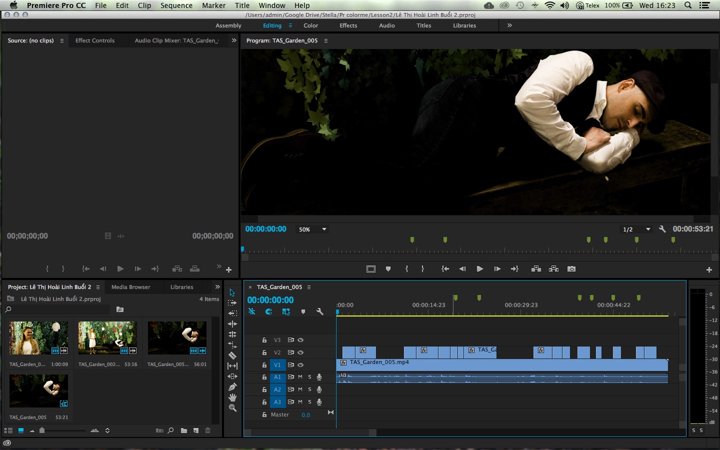Solo audio track A2
This screenshot has width=720, height=450.
(309, 389)
